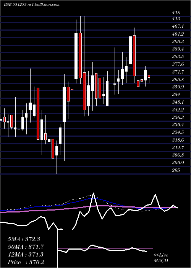Open the boxed MACD inset chart

pos(105,249)
